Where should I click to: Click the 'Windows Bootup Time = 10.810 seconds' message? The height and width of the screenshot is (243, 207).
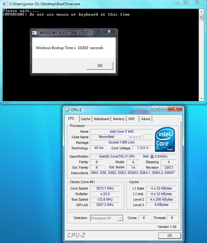[70, 48]
